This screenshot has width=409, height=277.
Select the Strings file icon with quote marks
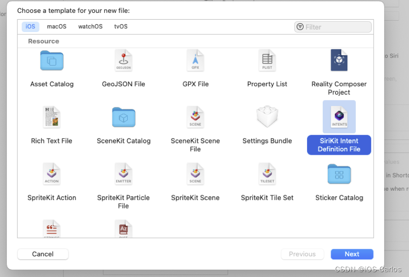point(52,229)
